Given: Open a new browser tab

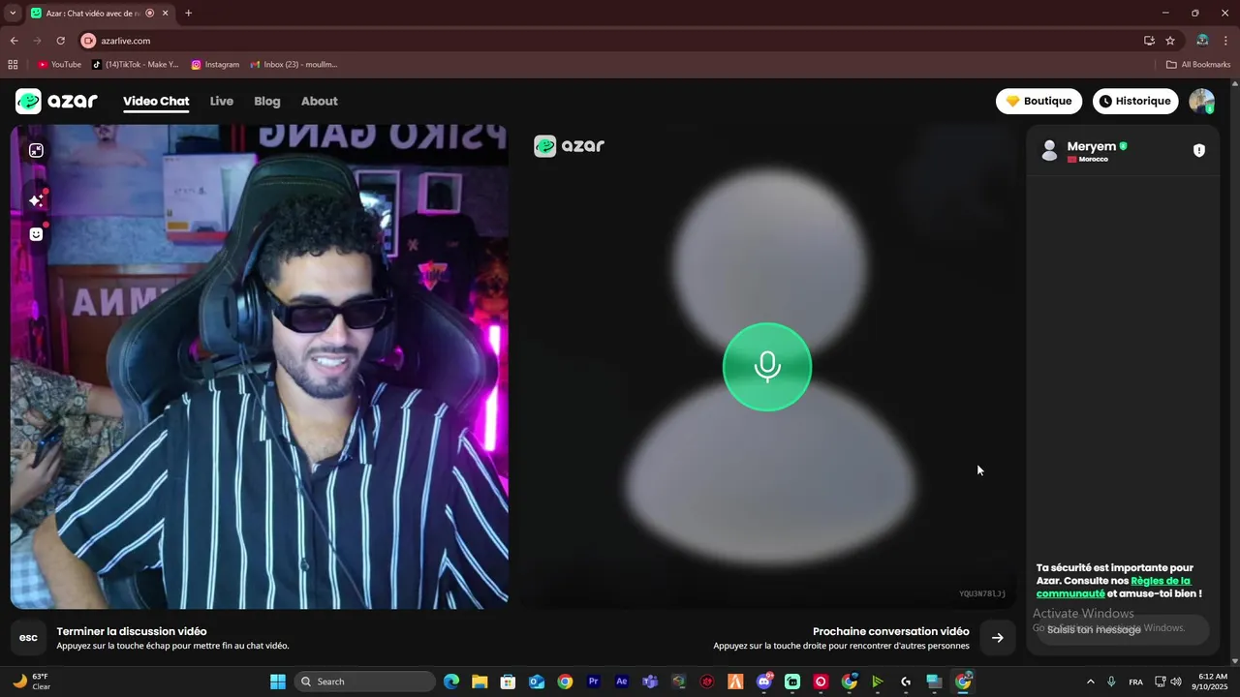Looking at the screenshot, I should [188, 14].
